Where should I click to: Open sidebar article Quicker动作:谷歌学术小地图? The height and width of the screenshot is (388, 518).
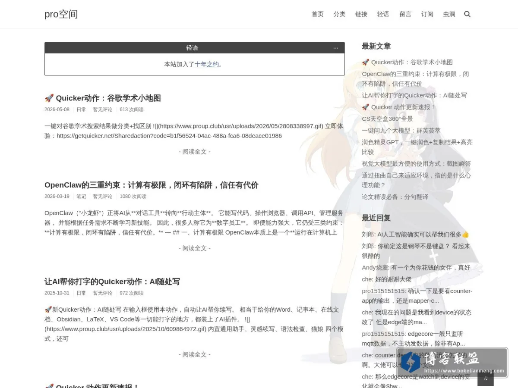coord(407,62)
